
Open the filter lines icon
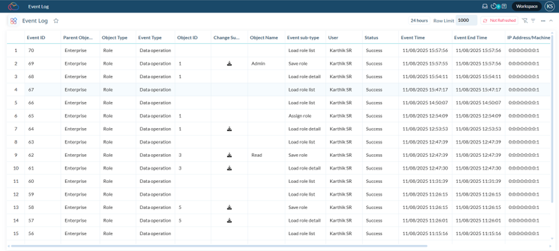pos(533,21)
